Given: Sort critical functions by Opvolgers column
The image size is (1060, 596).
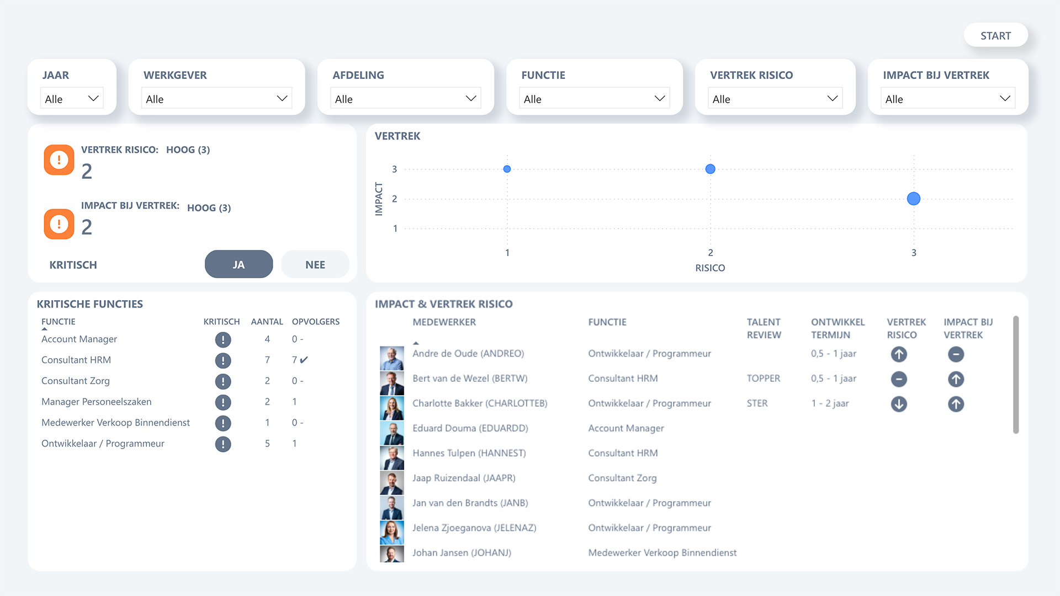Looking at the screenshot, I should click(x=316, y=322).
